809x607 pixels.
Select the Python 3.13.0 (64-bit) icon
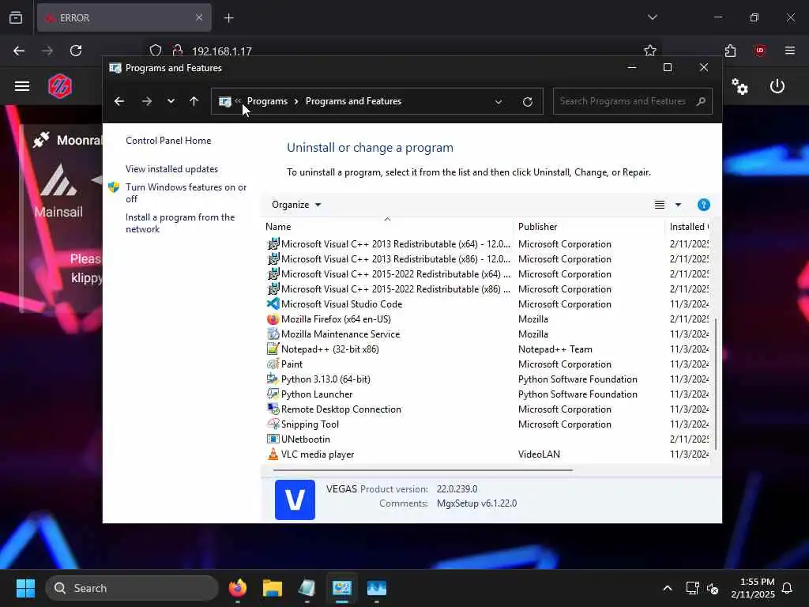[273, 379]
